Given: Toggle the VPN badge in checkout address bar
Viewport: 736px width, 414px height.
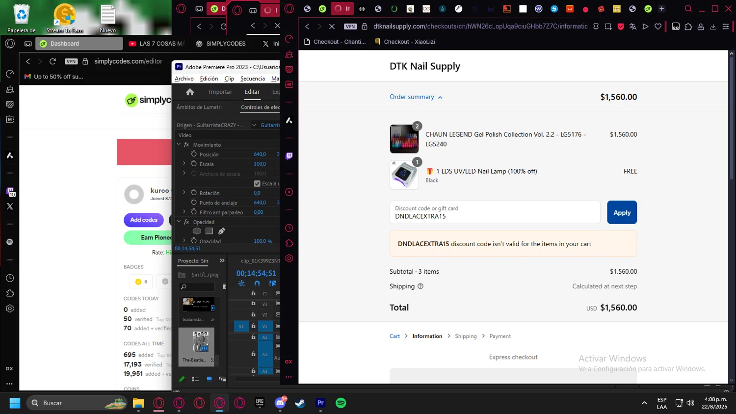Looking at the screenshot, I should (x=350, y=26).
